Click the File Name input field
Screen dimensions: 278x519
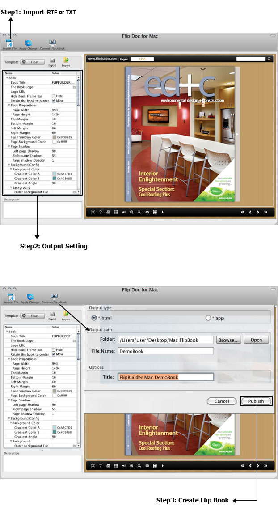tap(166, 351)
